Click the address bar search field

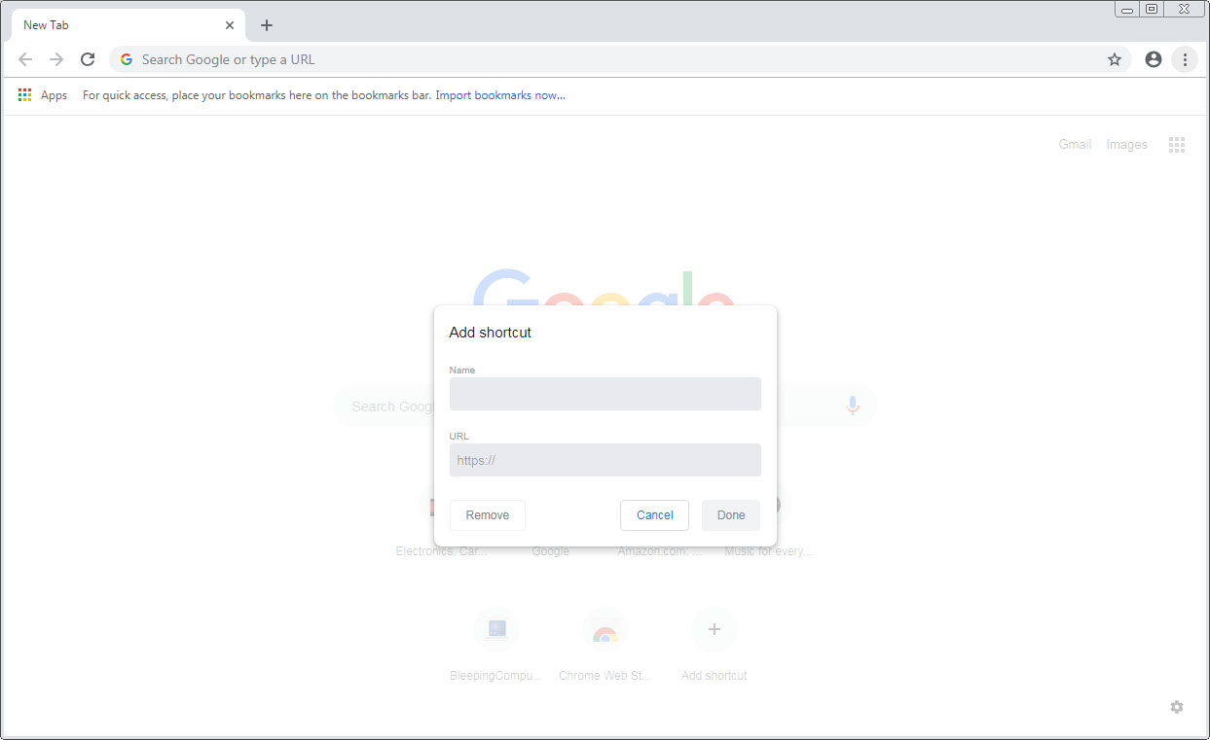coord(619,59)
